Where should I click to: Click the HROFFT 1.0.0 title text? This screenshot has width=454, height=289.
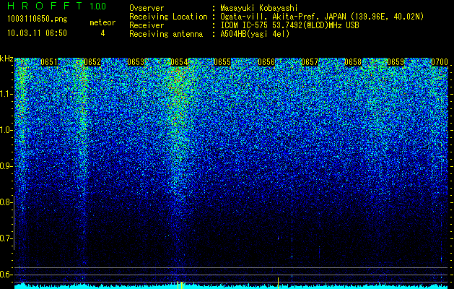pos(56,6)
